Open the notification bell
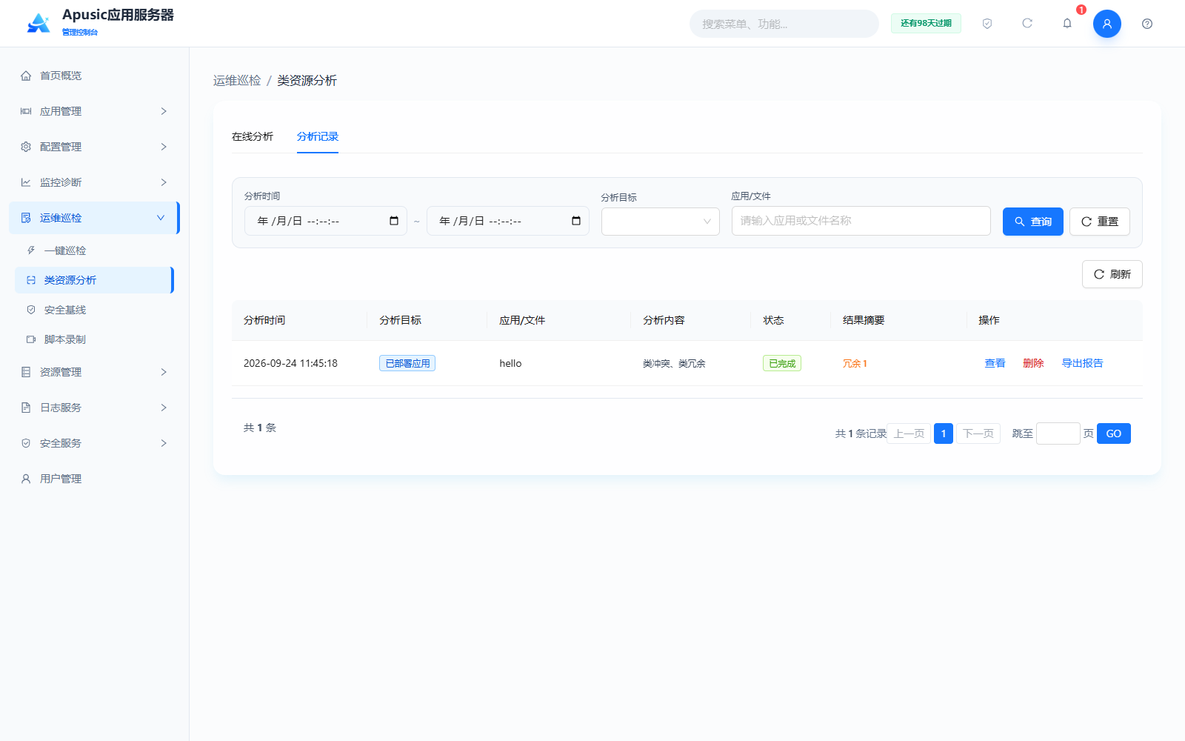This screenshot has width=1185, height=741. point(1067,24)
